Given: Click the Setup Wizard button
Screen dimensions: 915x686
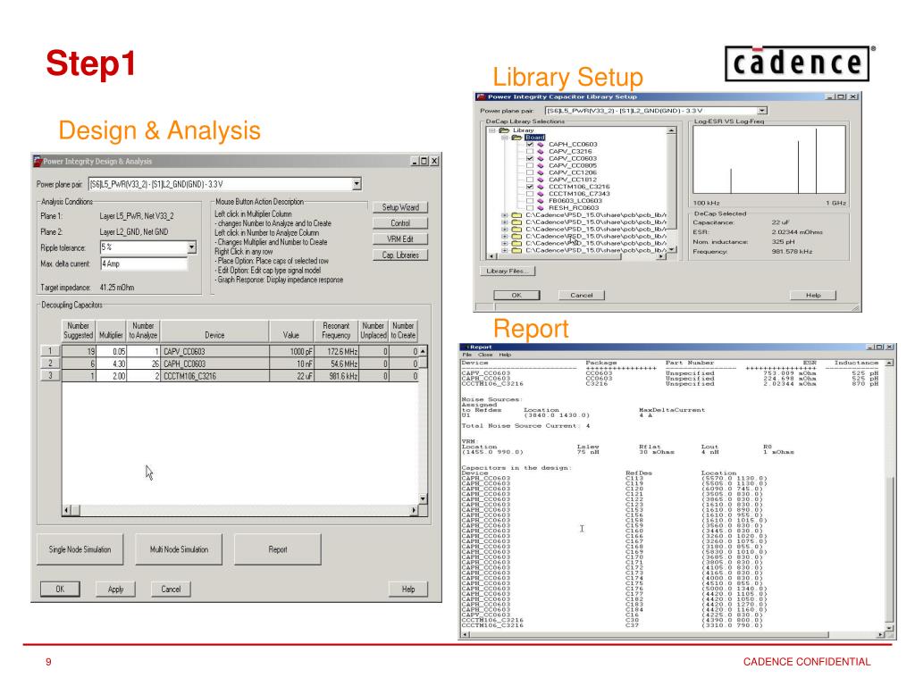Looking at the screenshot, I should [400, 207].
